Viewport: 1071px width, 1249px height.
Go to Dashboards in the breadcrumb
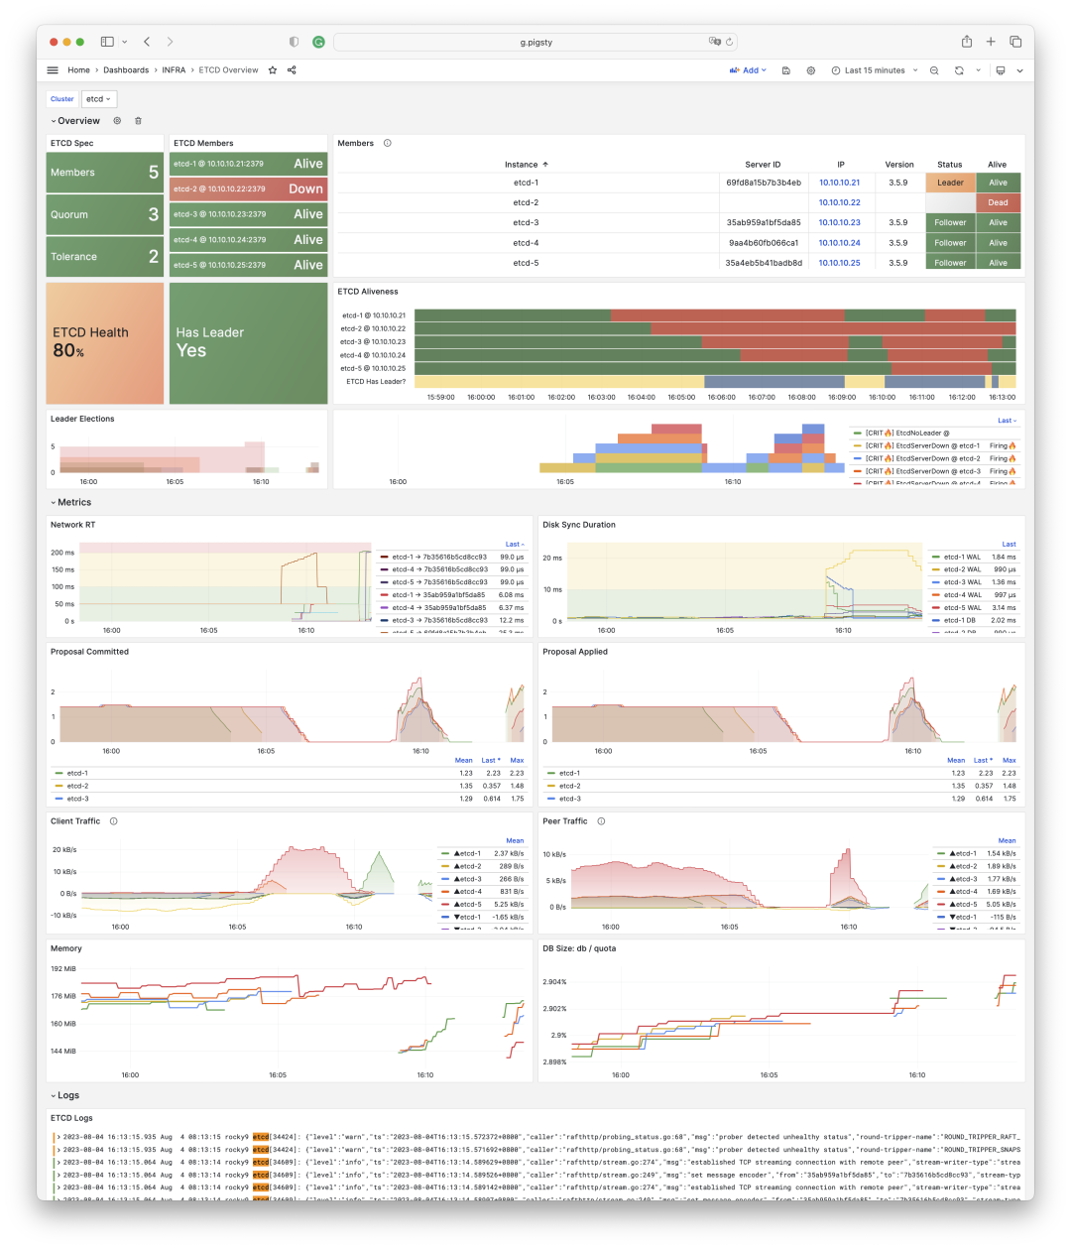[126, 70]
